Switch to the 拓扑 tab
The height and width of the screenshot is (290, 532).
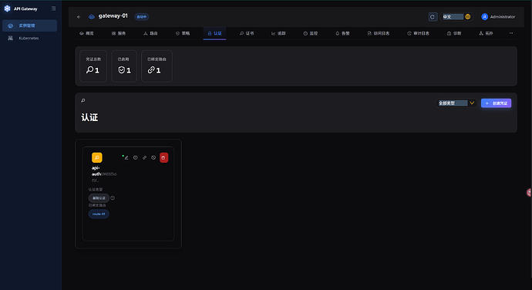[x=486, y=33]
